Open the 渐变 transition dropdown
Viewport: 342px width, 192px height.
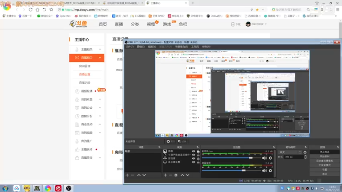pos(290,152)
